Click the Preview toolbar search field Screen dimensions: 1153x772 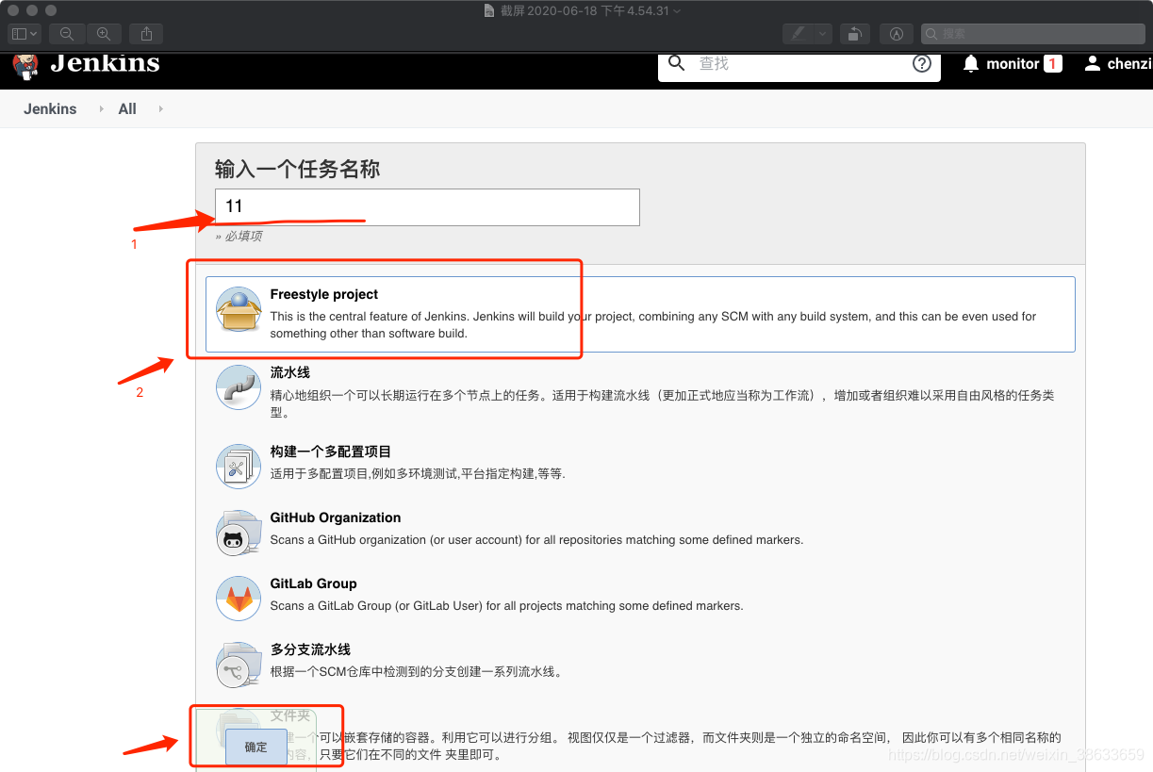tap(1032, 33)
